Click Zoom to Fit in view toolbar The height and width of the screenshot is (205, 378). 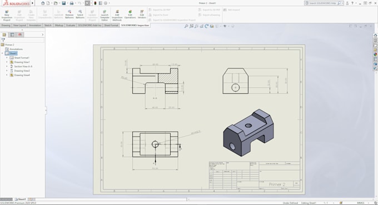[186, 26]
